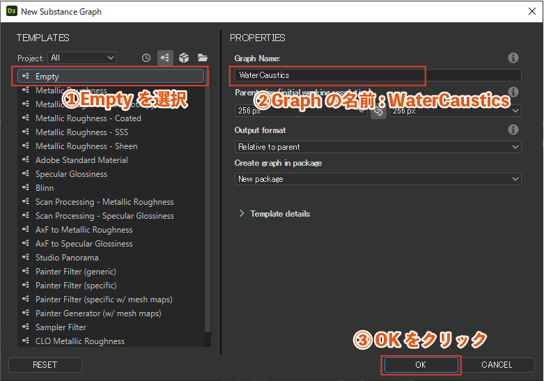Select the Studio Panorama template
Viewport: 544px width, 381px height.
pyautogui.click(x=111, y=258)
